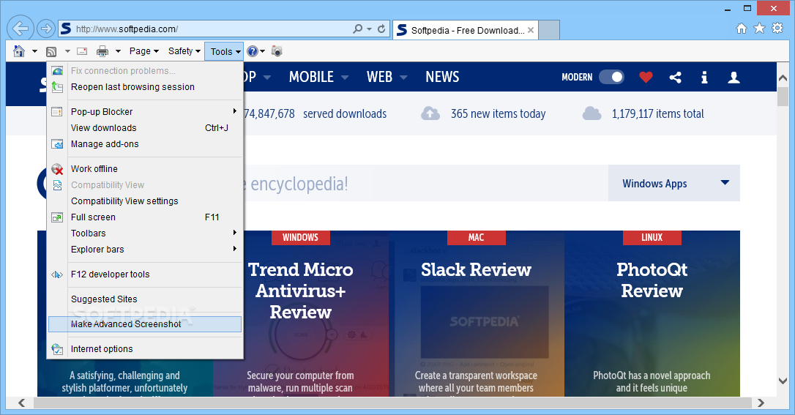Viewport: 795px width, 415px height.
Task: Click the browser Forward arrow button
Action: 46,29
